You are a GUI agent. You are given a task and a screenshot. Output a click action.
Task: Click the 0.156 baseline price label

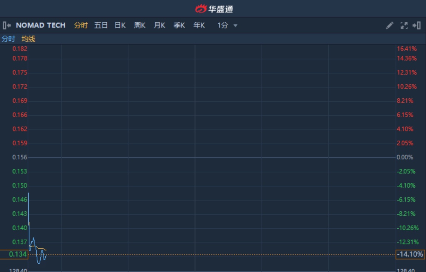[x=20, y=157]
